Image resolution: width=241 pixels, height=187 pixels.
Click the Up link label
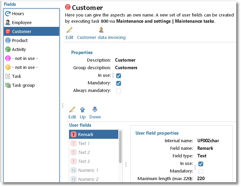click(x=83, y=117)
